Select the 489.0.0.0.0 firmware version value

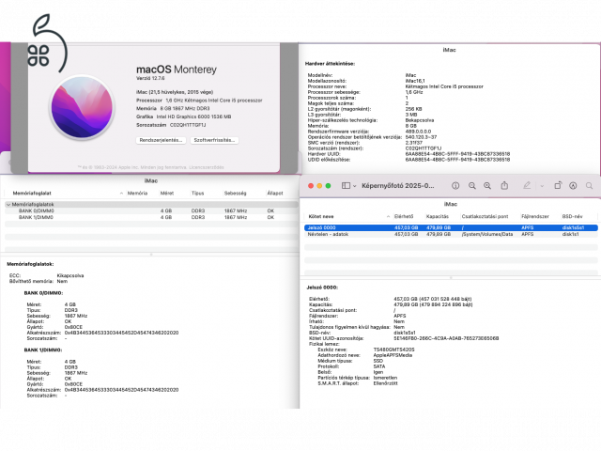click(418, 132)
